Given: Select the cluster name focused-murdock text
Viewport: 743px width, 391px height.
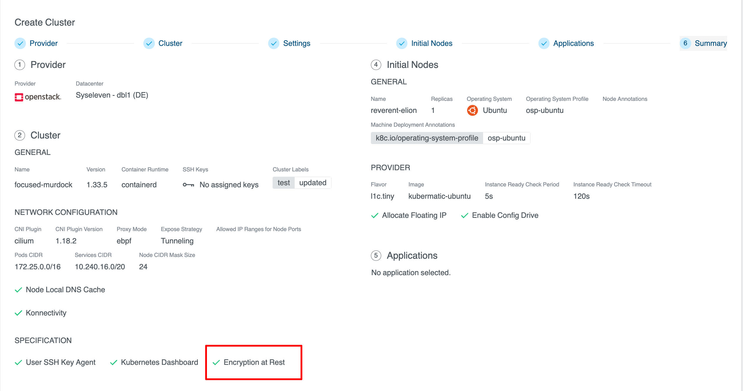Looking at the screenshot, I should [x=43, y=185].
